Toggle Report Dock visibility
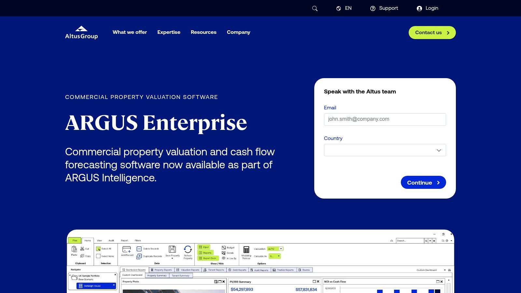 207,258
